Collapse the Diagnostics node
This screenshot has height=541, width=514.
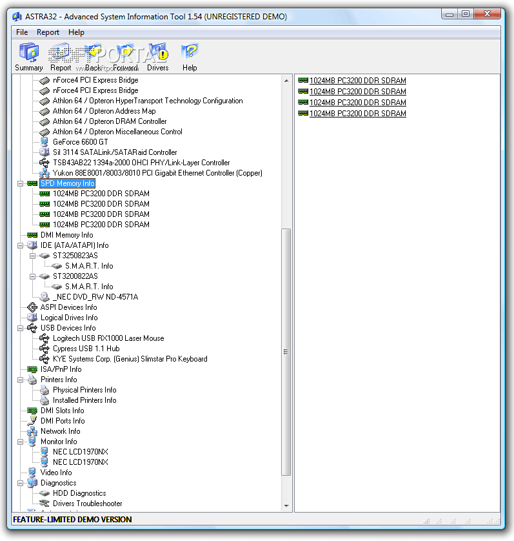pos(21,484)
